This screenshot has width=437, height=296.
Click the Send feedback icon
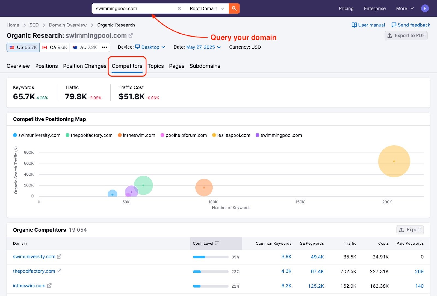[x=394, y=25]
